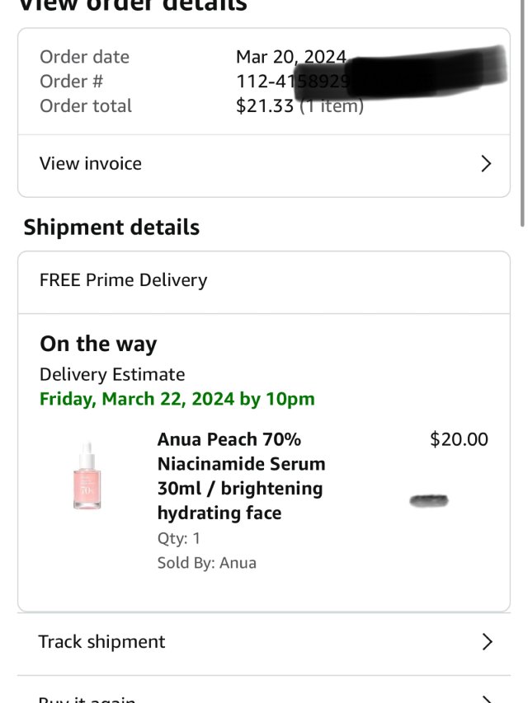Viewport: 528px width, 703px height.
Task: Click the Friday, March 22 delivery estimate
Action: click(177, 399)
